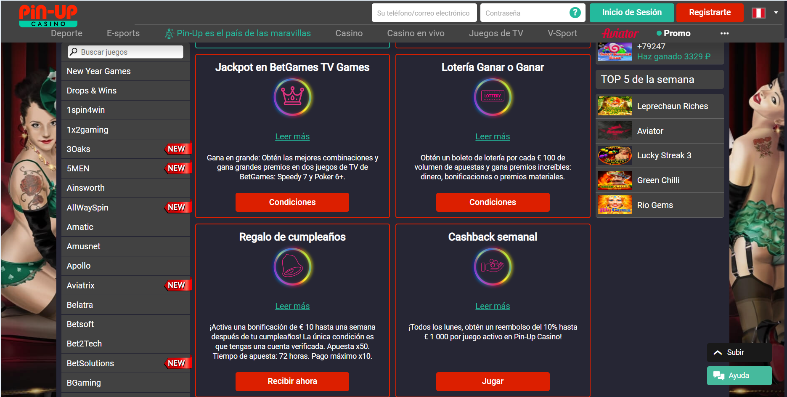Click the Recibir ahora button

[x=292, y=381]
